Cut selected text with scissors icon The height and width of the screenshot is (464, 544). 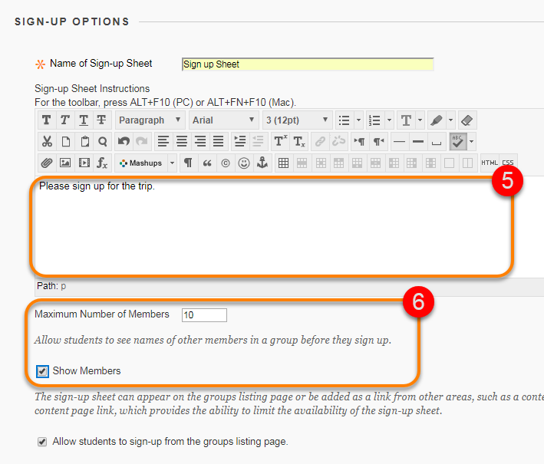[x=47, y=141]
